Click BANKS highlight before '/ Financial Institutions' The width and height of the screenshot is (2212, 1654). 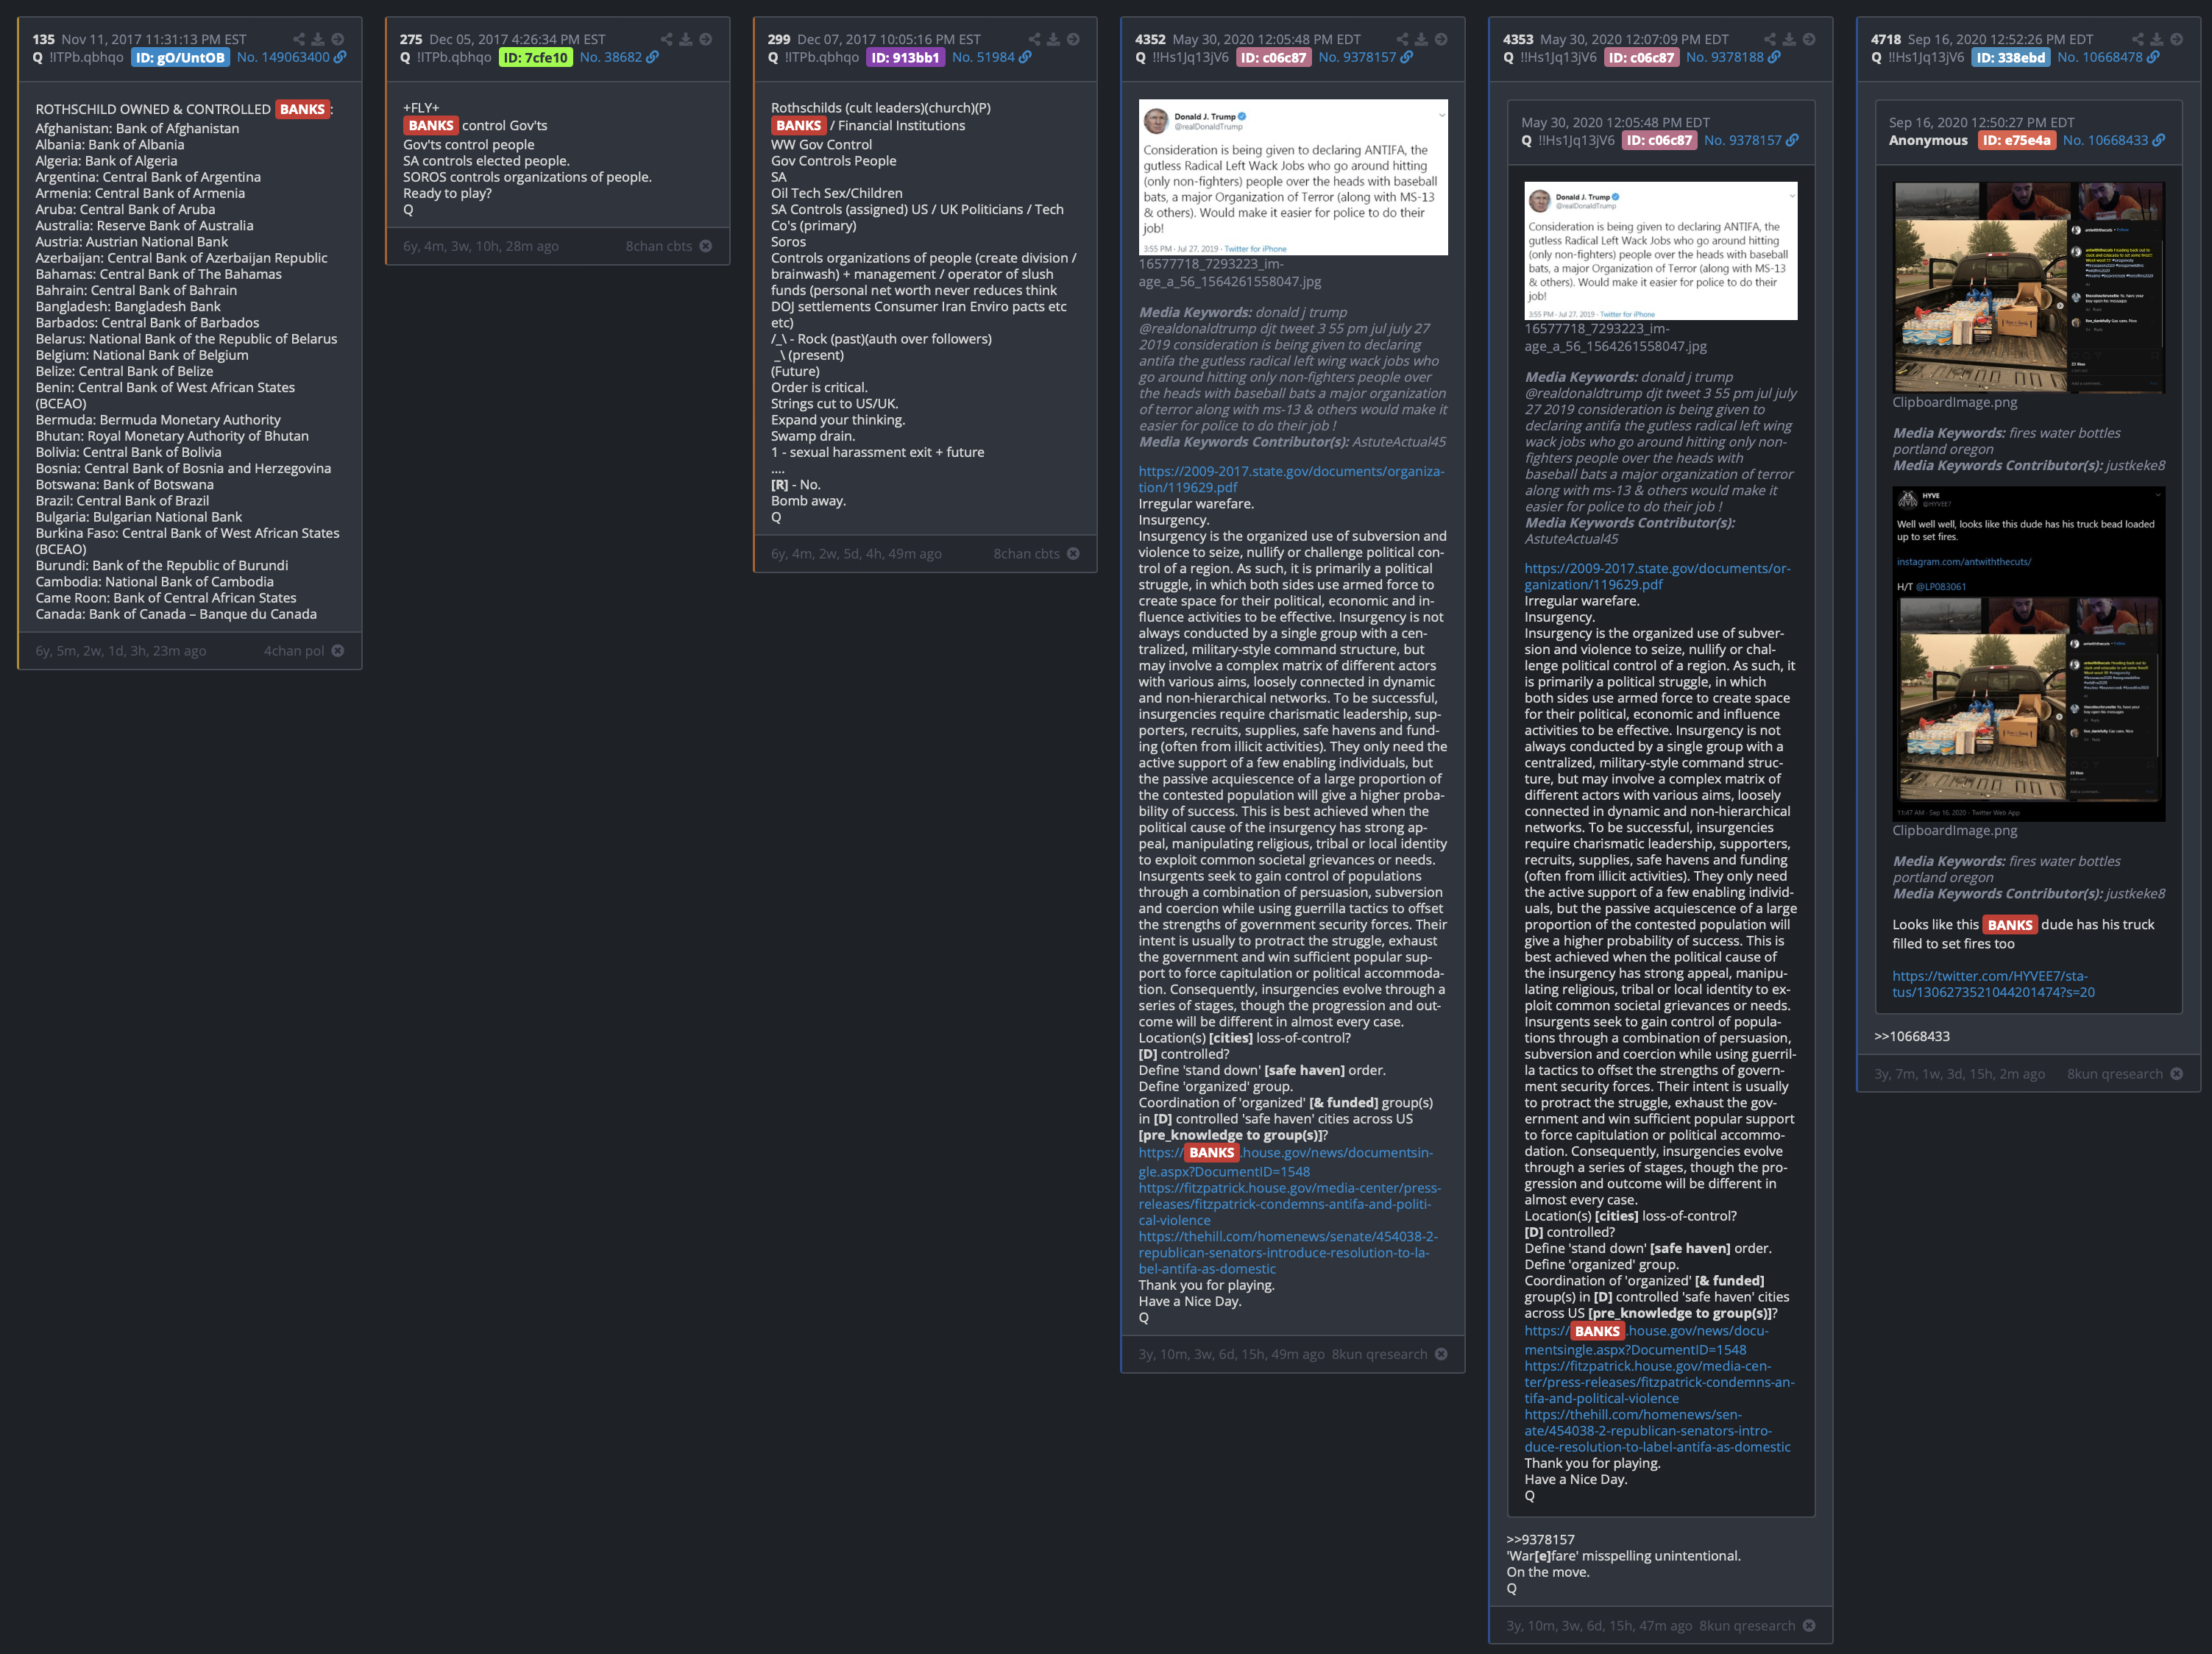pyautogui.click(x=798, y=126)
